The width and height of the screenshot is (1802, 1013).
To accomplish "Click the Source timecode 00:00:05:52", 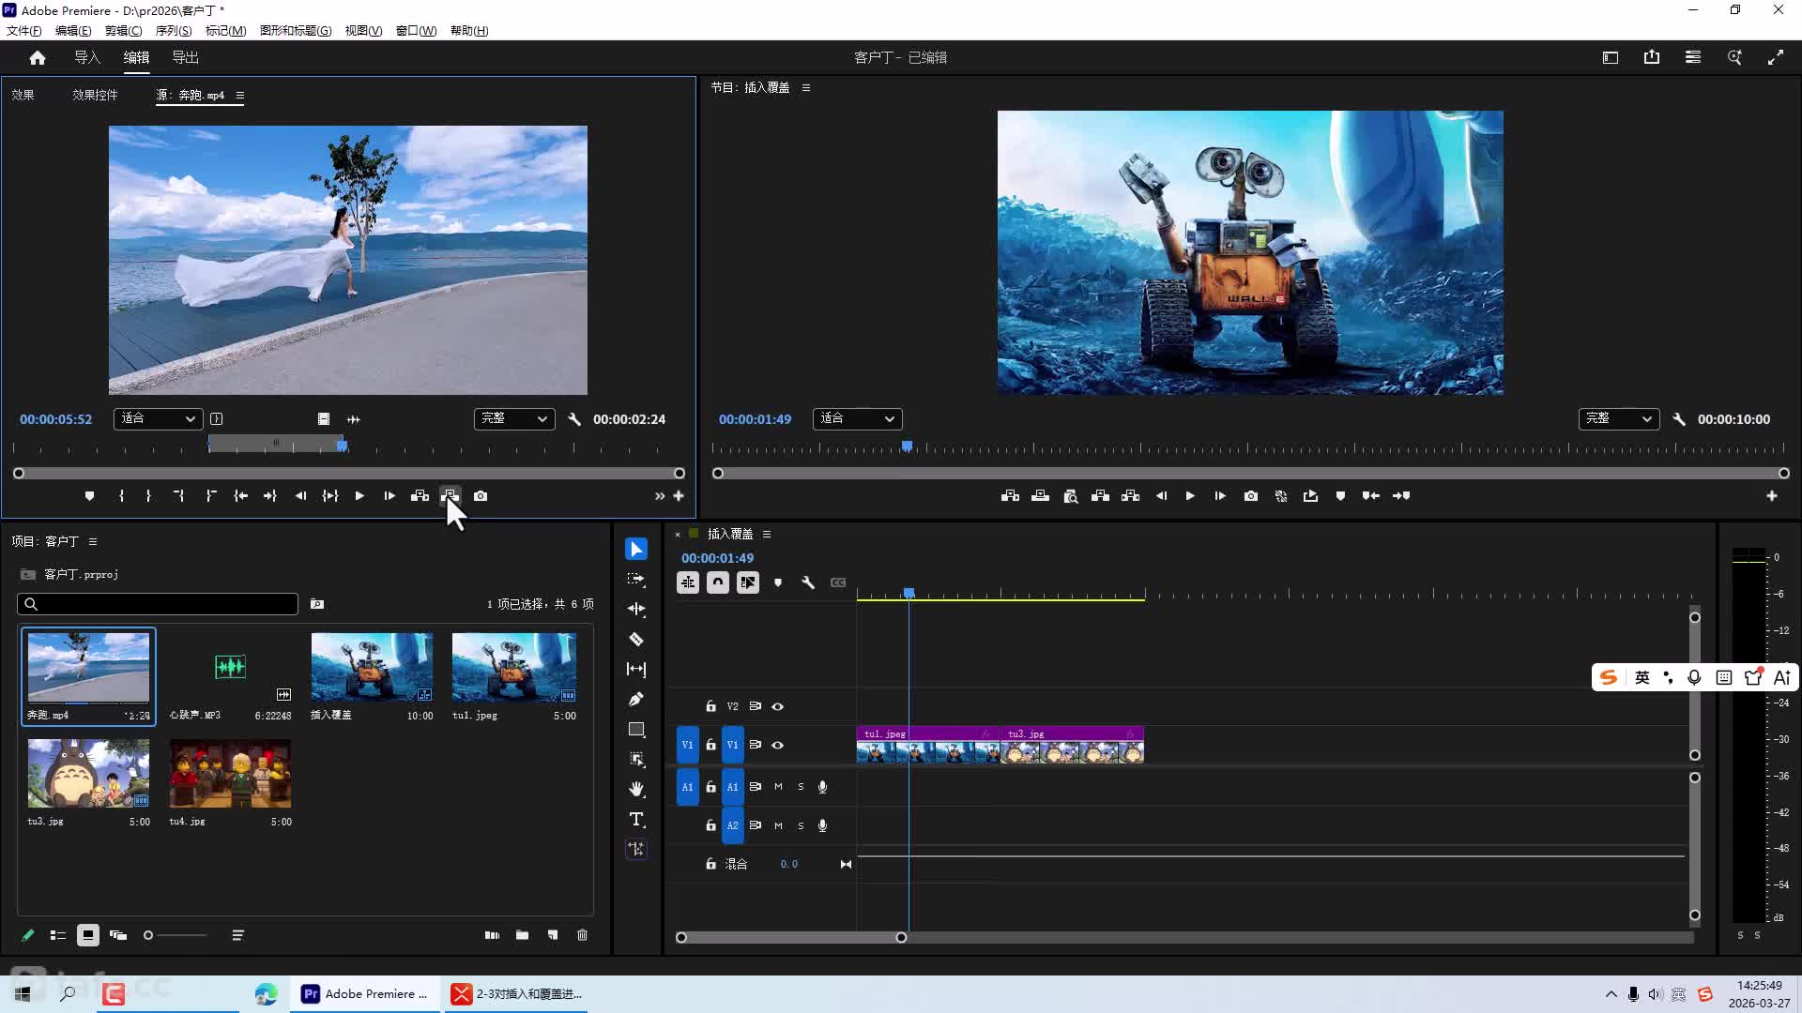I will 56,419.
